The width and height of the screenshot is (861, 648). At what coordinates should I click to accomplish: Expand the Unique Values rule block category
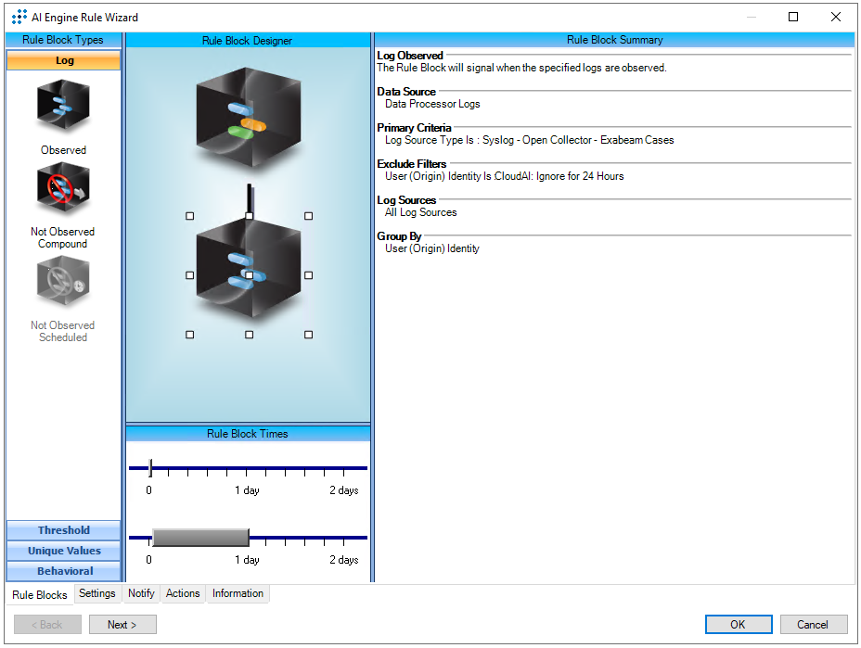click(x=64, y=551)
